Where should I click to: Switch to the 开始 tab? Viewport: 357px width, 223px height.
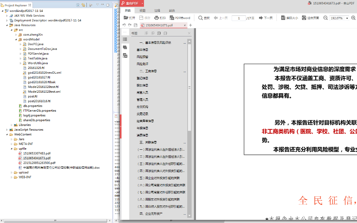click(128, 10)
